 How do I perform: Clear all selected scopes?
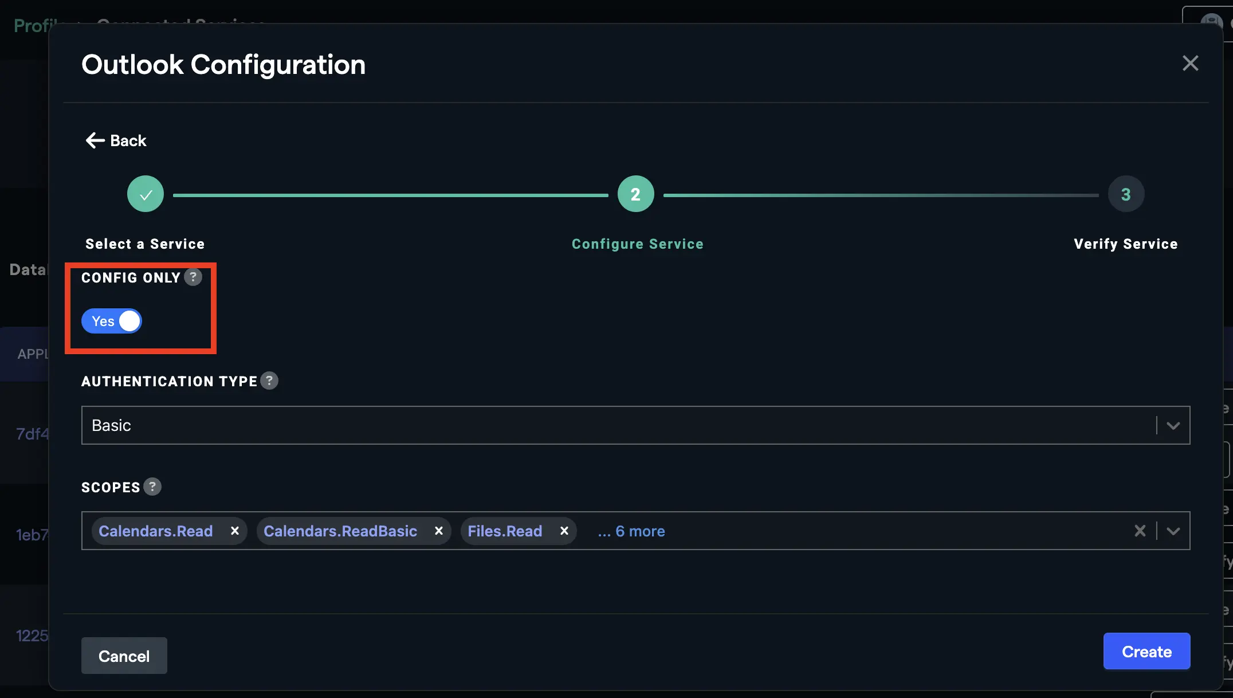coord(1140,531)
